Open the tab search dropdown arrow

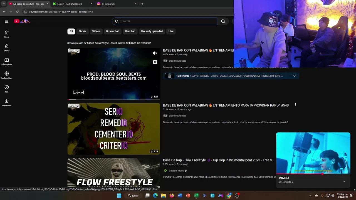(x=3, y=4)
